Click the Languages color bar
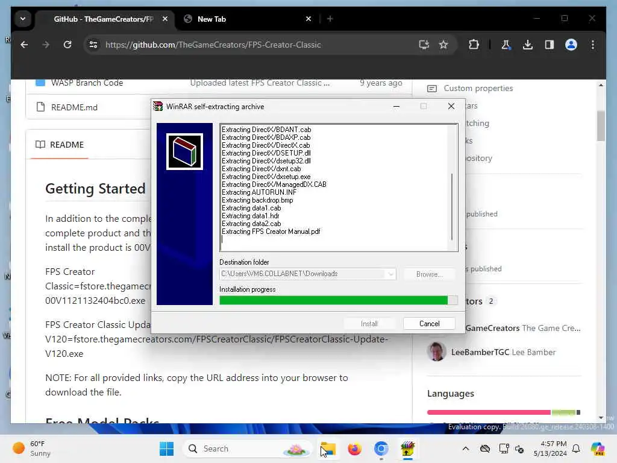Viewport: 617px width, 463px height. tap(504, 412)
